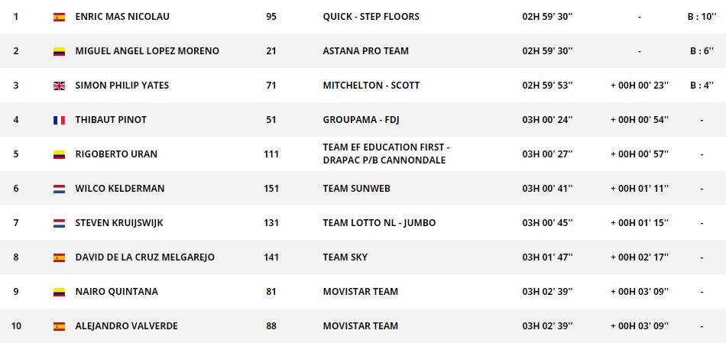The height and width of the screenshot is (343, 726).
Task: Open rider Enric Mas Nicolau
Action: coord(122,17)
